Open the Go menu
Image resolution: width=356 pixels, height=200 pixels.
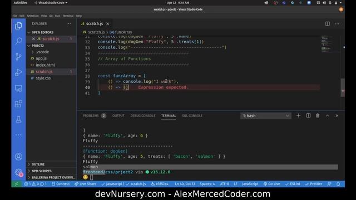51,16
